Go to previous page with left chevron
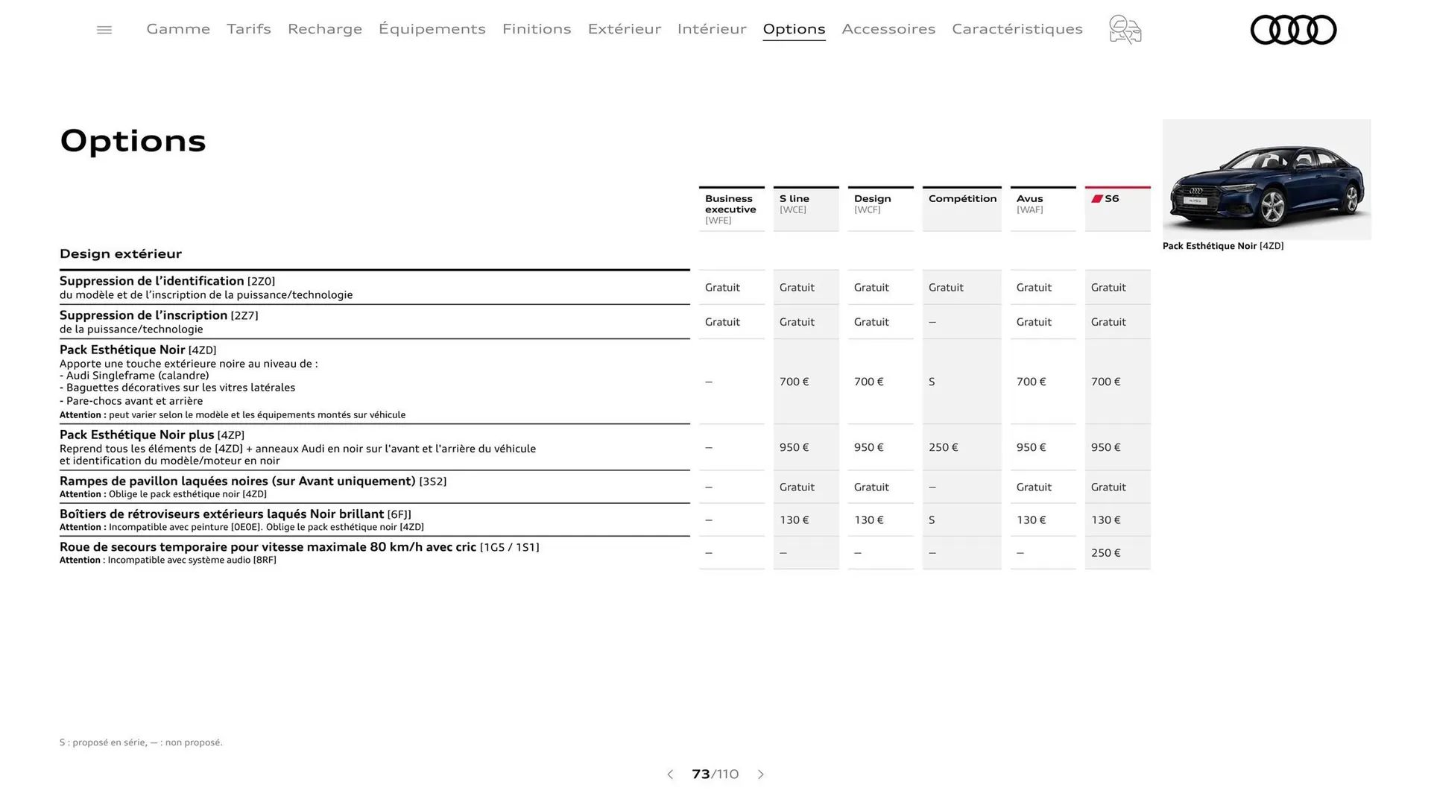Image resolution: width=1431 pixels, height=805 pixels. pos(669,774)
